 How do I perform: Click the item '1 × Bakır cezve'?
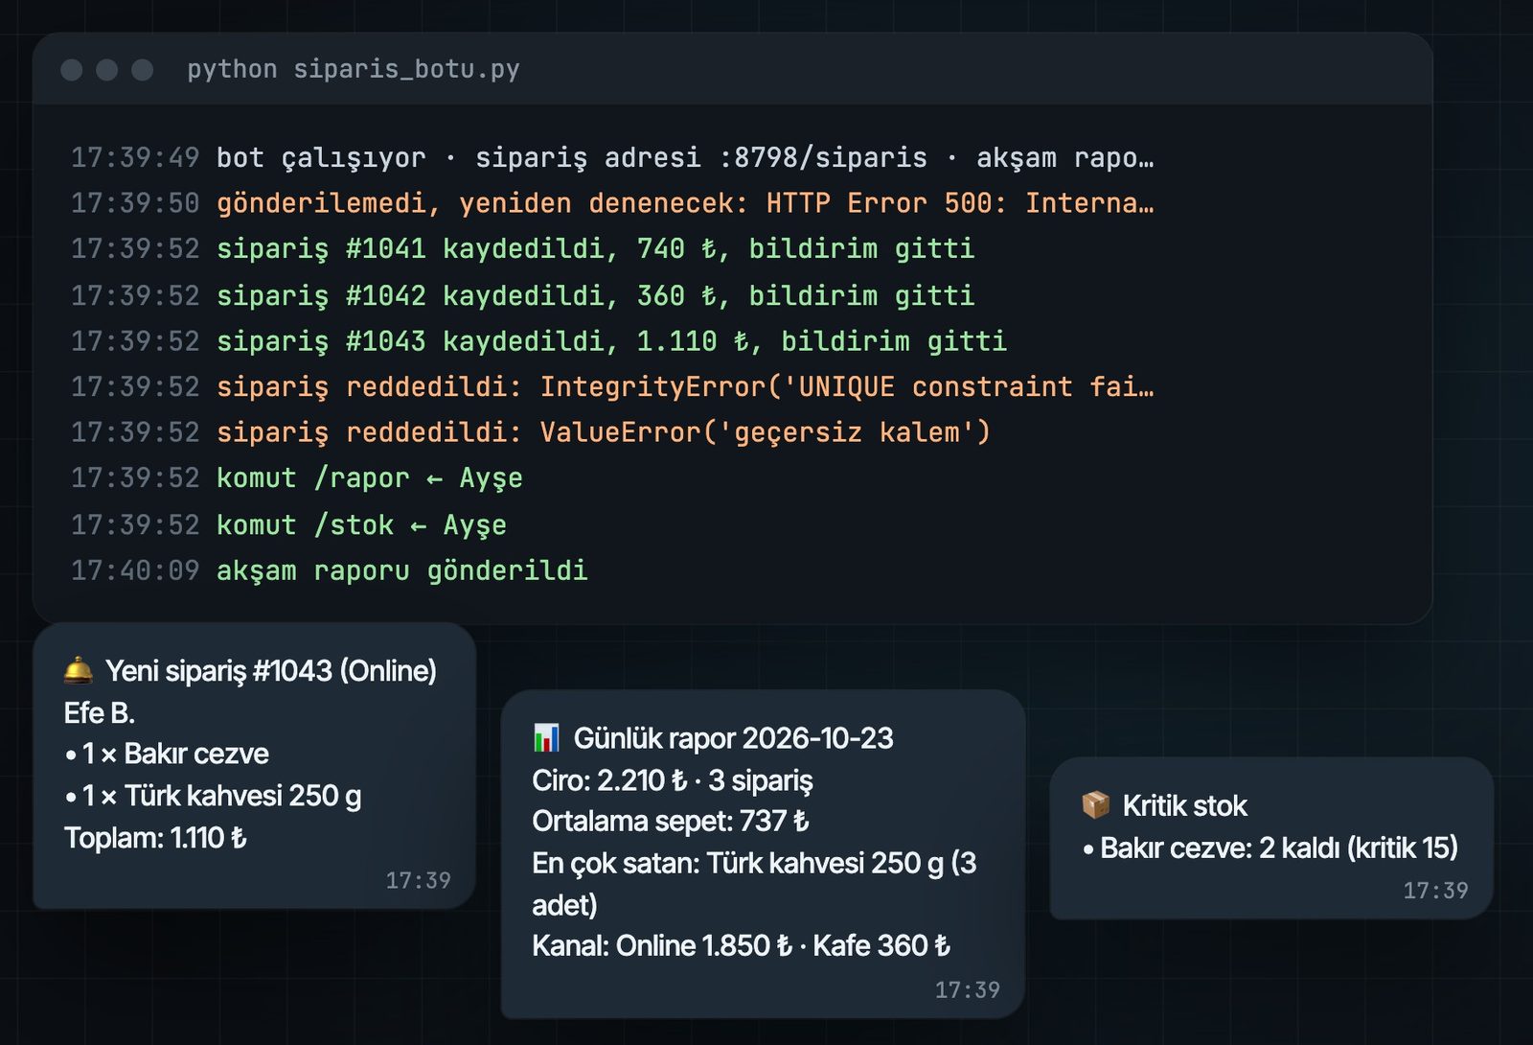pos(167,755)
